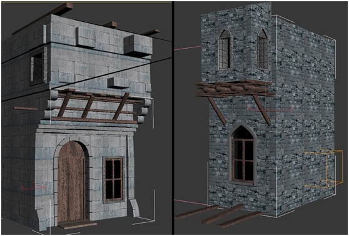Click the divider between the two viewports

(x=173, y=118)
